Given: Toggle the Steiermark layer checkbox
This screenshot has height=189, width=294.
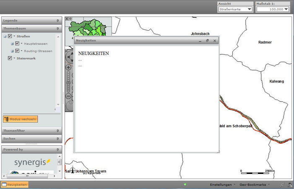Looking at the screenshot, I should point(10,58).
